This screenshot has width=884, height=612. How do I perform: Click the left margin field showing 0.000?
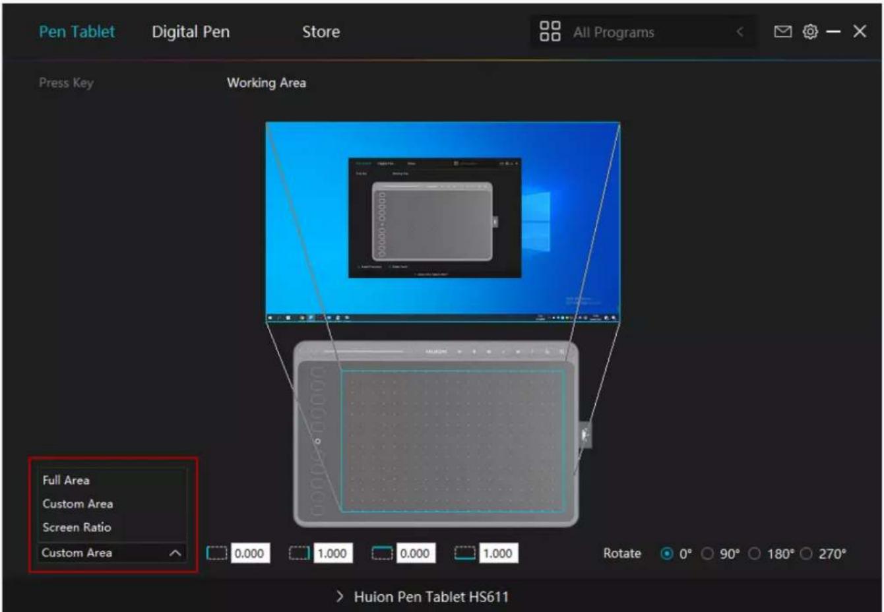pos(249,553)
